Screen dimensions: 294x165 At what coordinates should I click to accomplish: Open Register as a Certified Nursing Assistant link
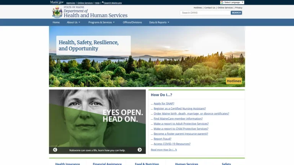coord(180,108)
